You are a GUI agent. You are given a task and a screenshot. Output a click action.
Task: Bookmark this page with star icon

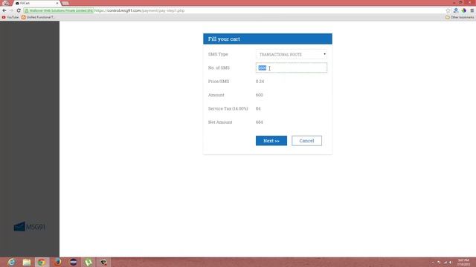click(448, 10)
